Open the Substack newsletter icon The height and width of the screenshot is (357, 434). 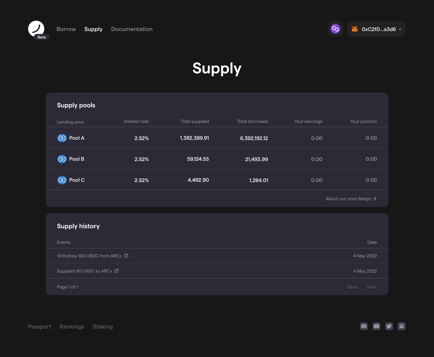(401, 326)
